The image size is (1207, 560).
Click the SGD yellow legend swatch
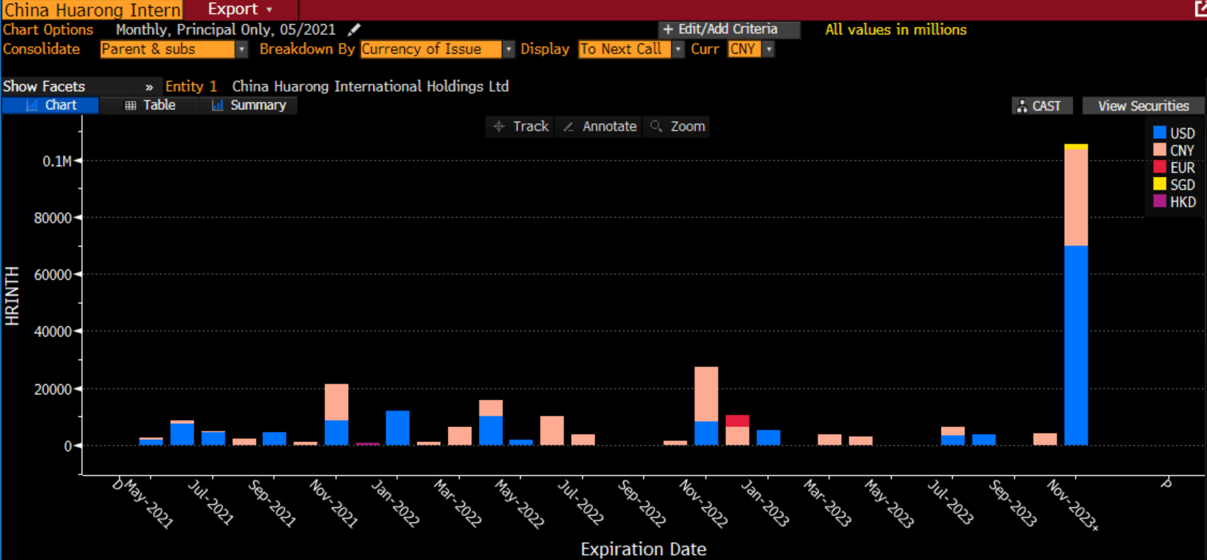(1159, 184)
